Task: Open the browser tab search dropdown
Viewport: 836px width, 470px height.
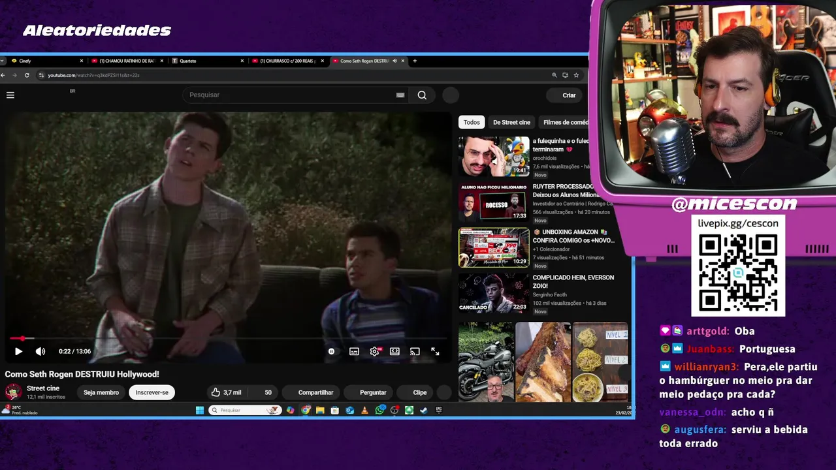Action: tap(3, 61)
